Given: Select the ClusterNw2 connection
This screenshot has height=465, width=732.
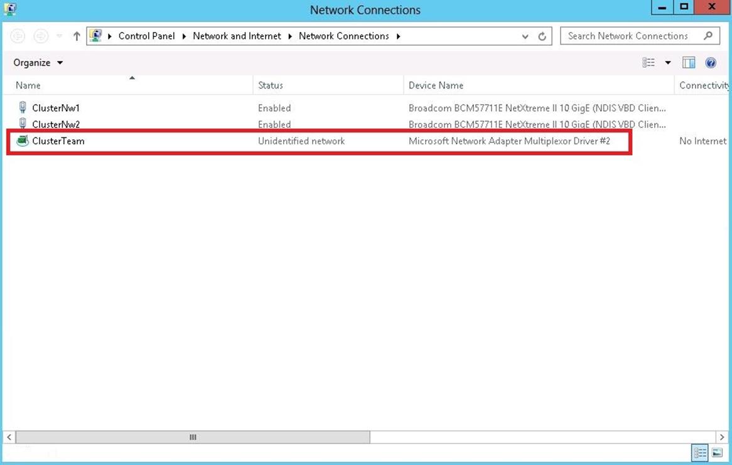Looking at the screenshot, I should (x=56, y=124).
